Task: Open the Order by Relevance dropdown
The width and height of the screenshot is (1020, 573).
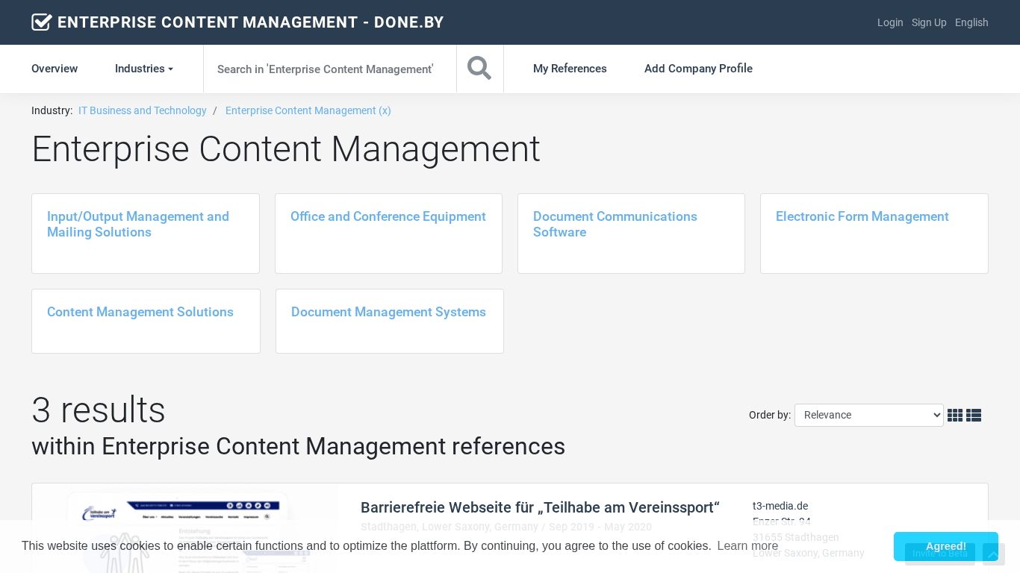Action: point(868,415)
